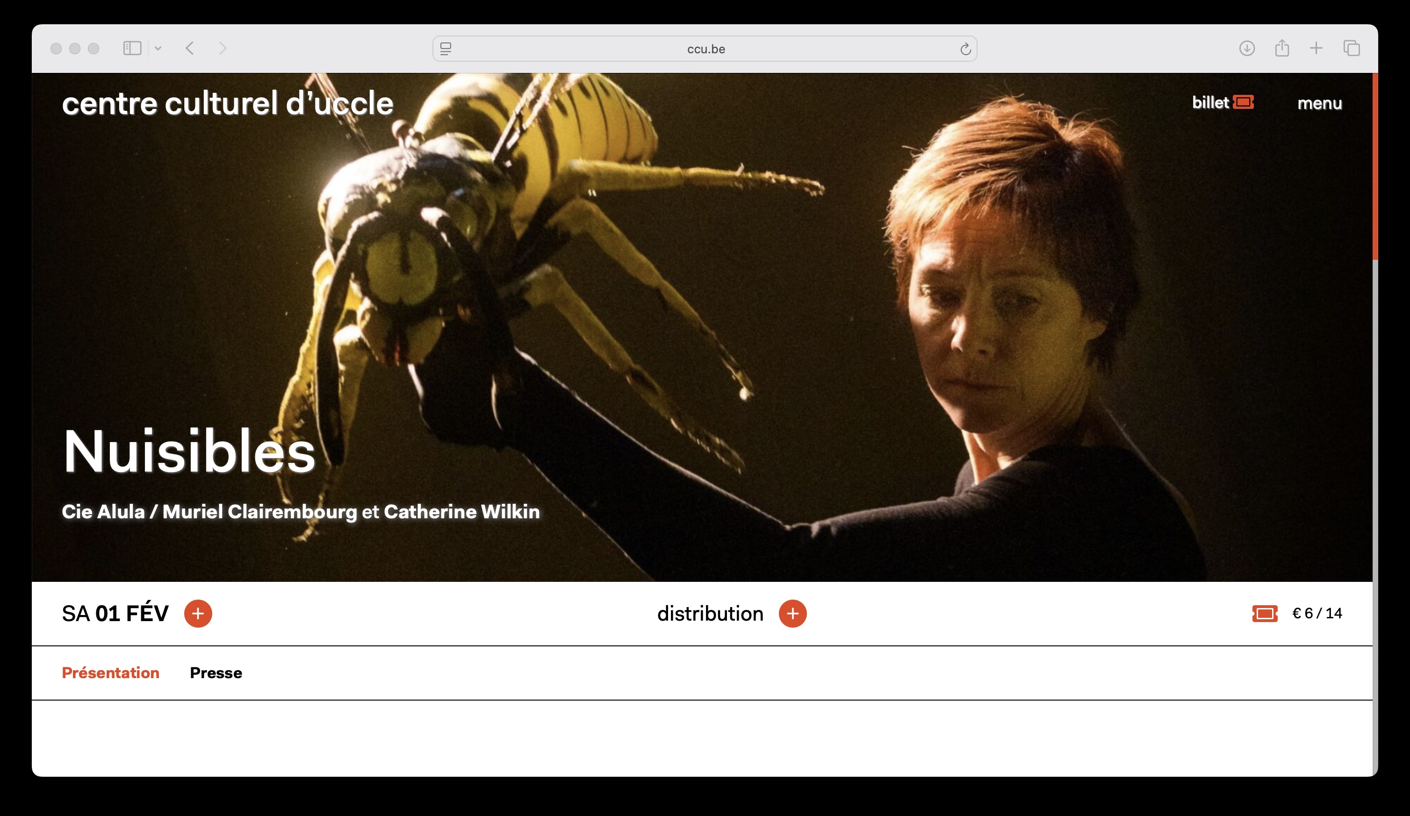Screen dimensions: 1410x816
Task: Select the Présentation tab
Action: pyautogui.click(x=110, y=673)
